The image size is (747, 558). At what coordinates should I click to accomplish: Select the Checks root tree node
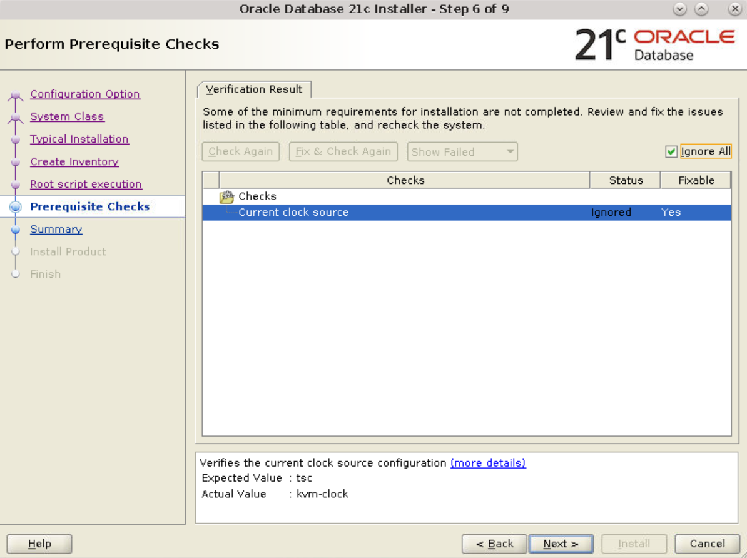point(257,196)
